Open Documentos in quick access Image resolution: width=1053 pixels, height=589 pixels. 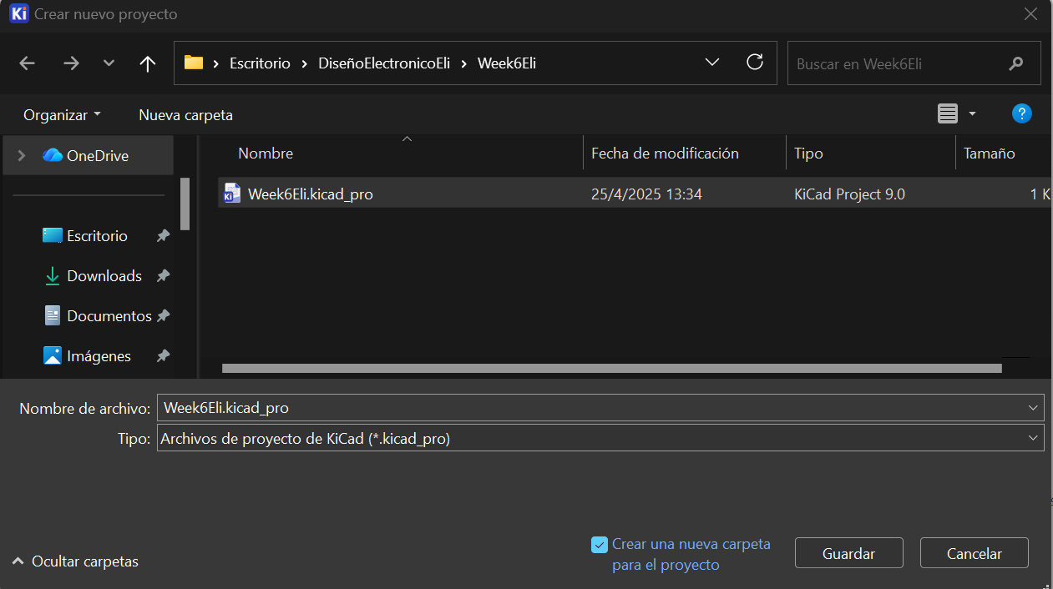[109, 316]
